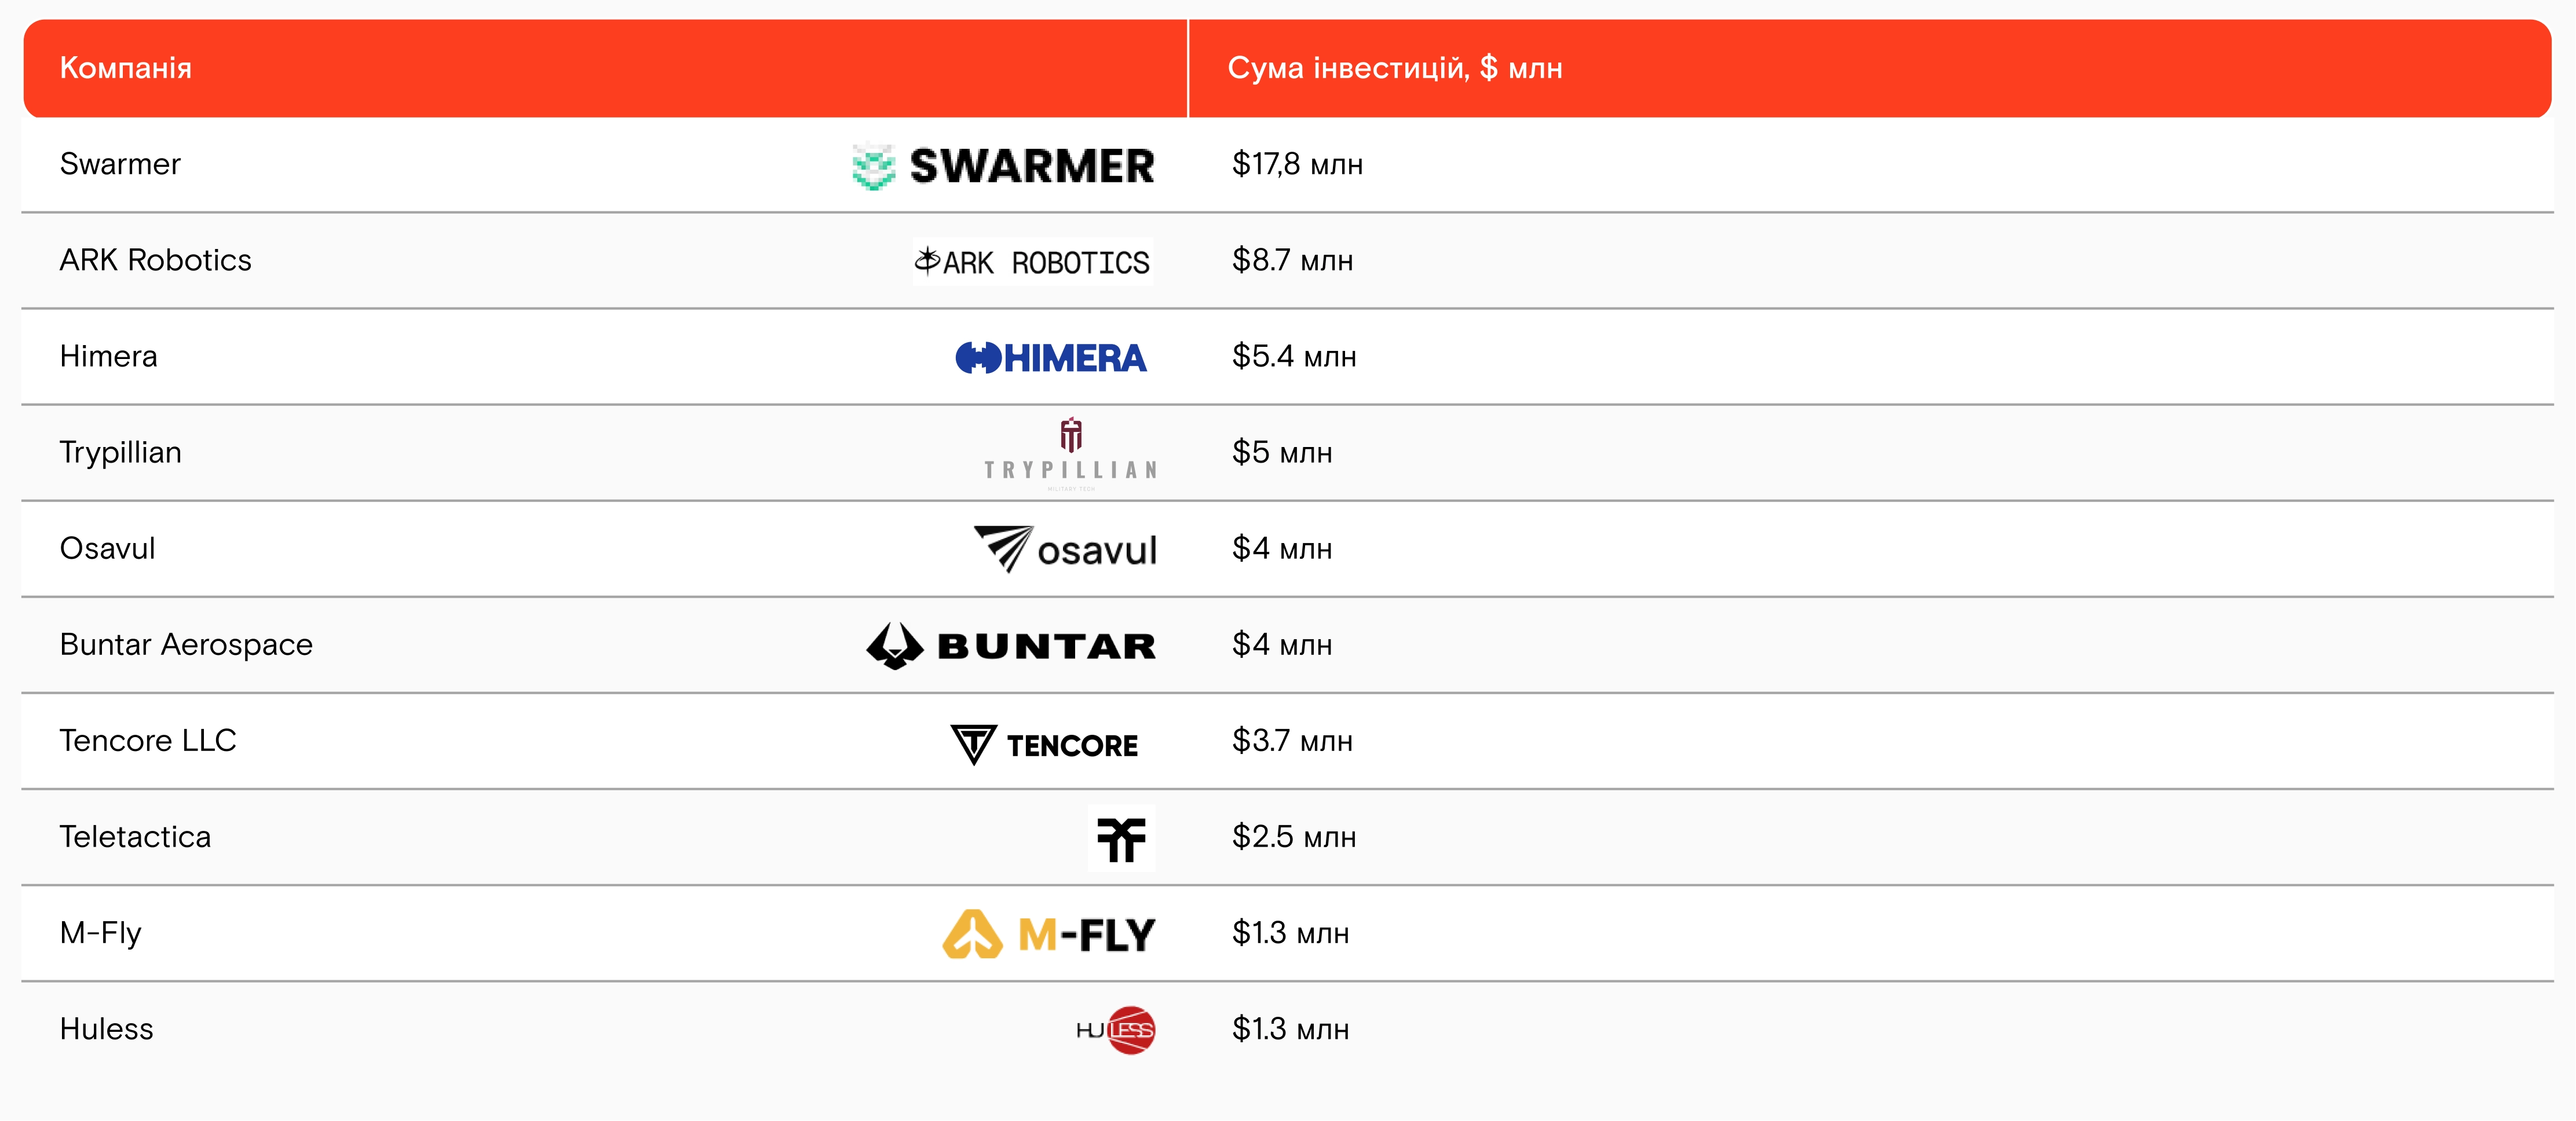Click the Swarmer company logo
Viewport: 2576px width, 1121px height.
coord(1003,166)
